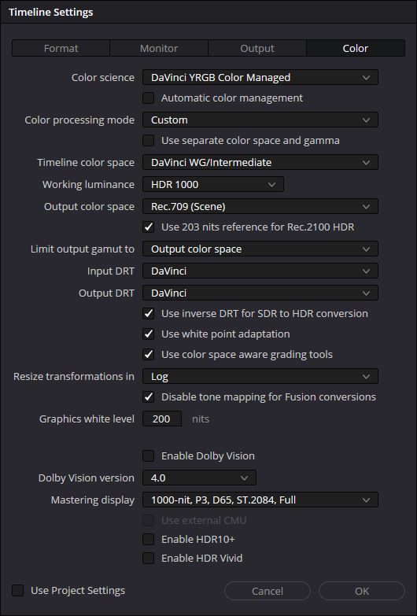Expand the Limit output gamut to dropdown

tap(260, 249)
